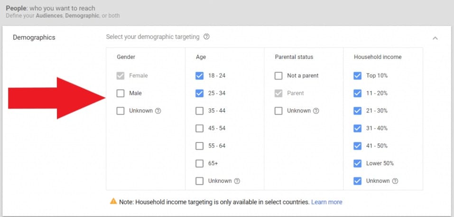Image resolution: width=454 pixels, height=217 pixels.
Task: Open help icon next to Parental status Unknown
Action: pyautogui.click(x=316, y=111)
